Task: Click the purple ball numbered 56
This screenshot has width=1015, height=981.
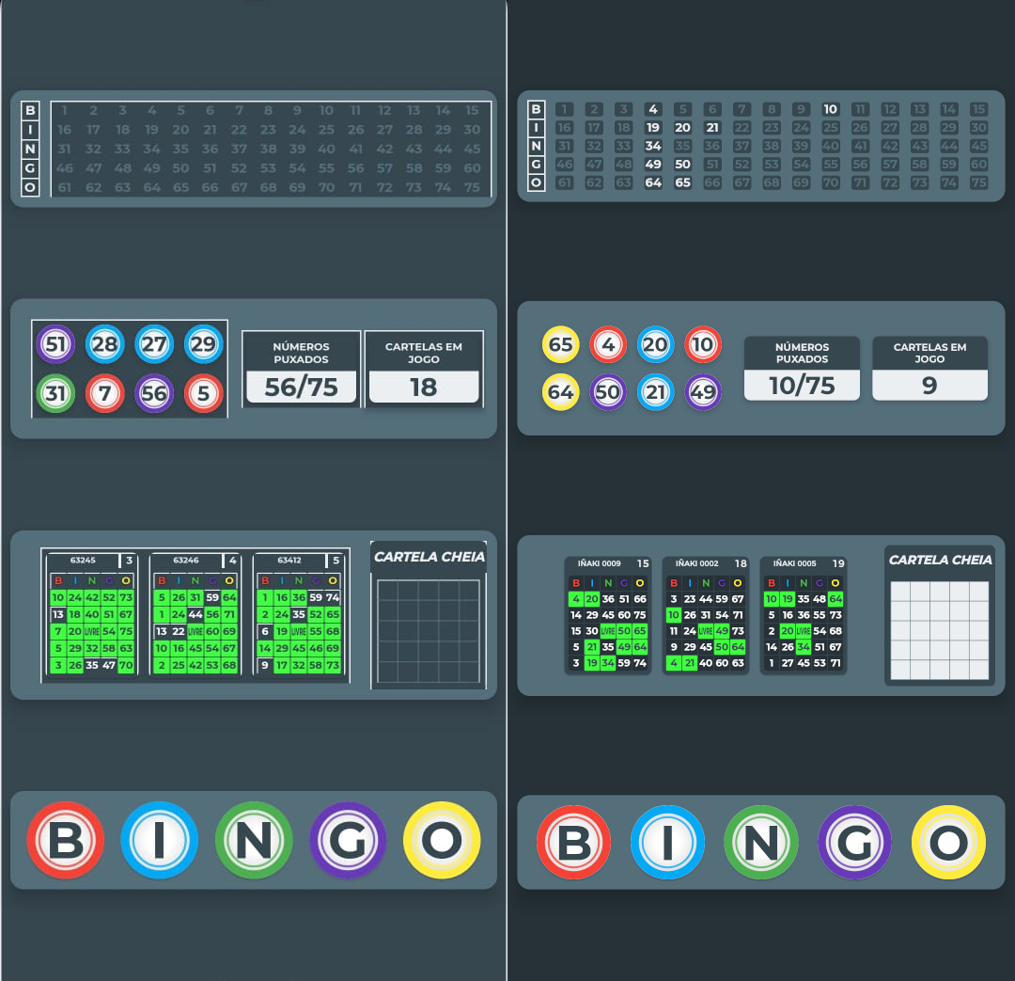Action: tap(154, 392)
